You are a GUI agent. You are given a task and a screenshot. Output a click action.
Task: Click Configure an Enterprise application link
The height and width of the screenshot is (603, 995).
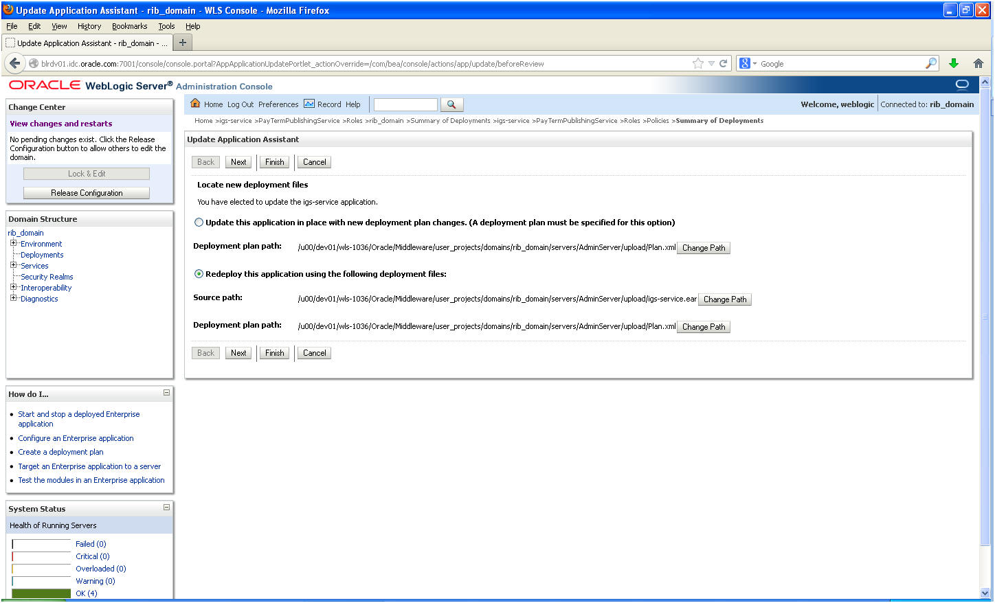[x=76, y=438]
